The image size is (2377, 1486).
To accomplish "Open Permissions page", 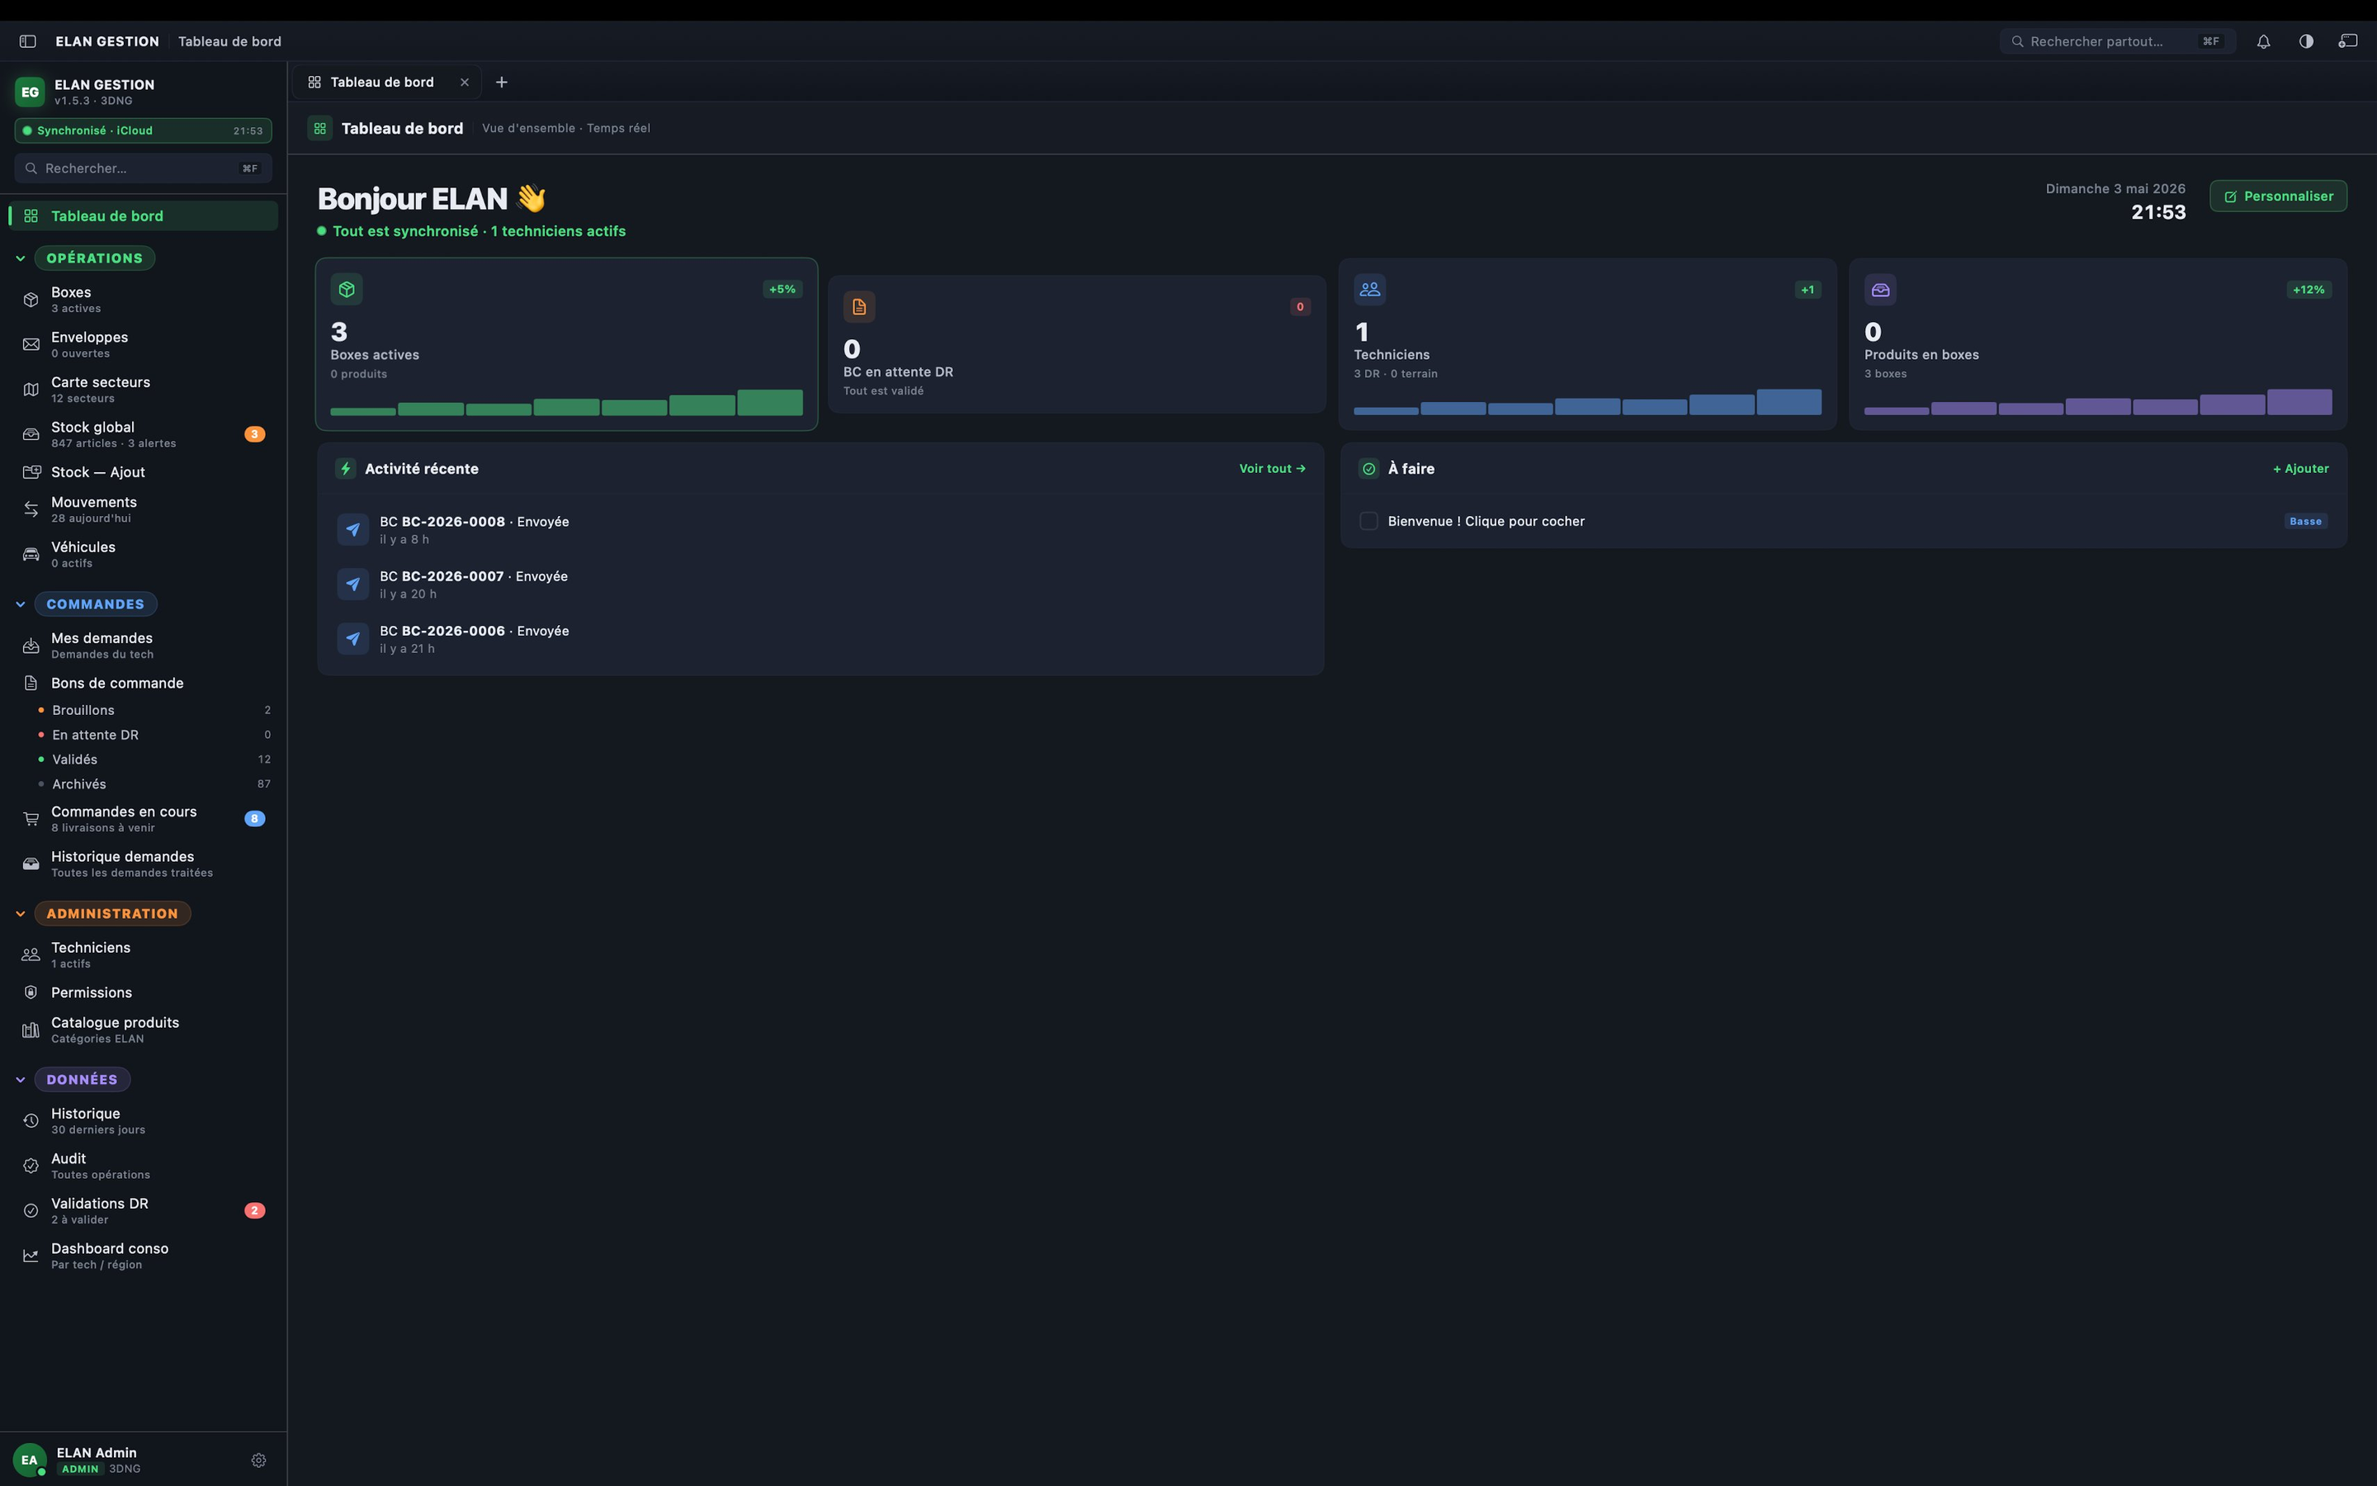I will (144, 992).
